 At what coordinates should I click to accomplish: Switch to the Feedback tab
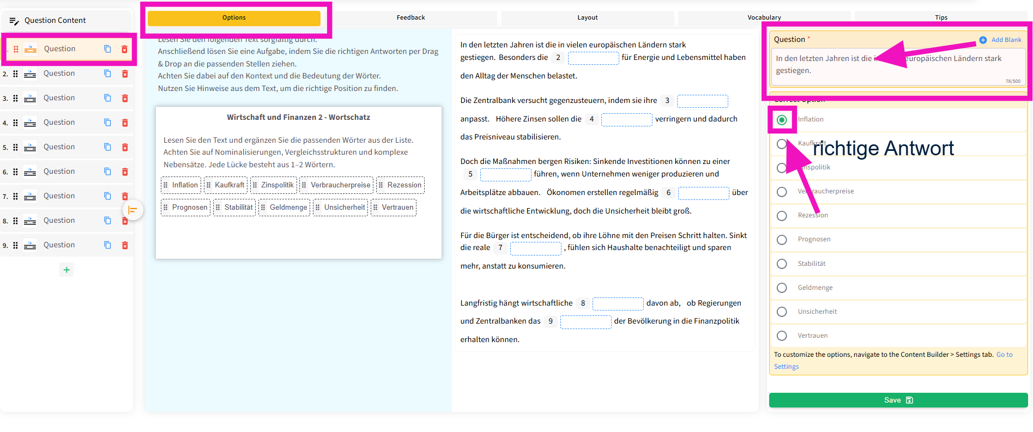[x=410, y=18]
